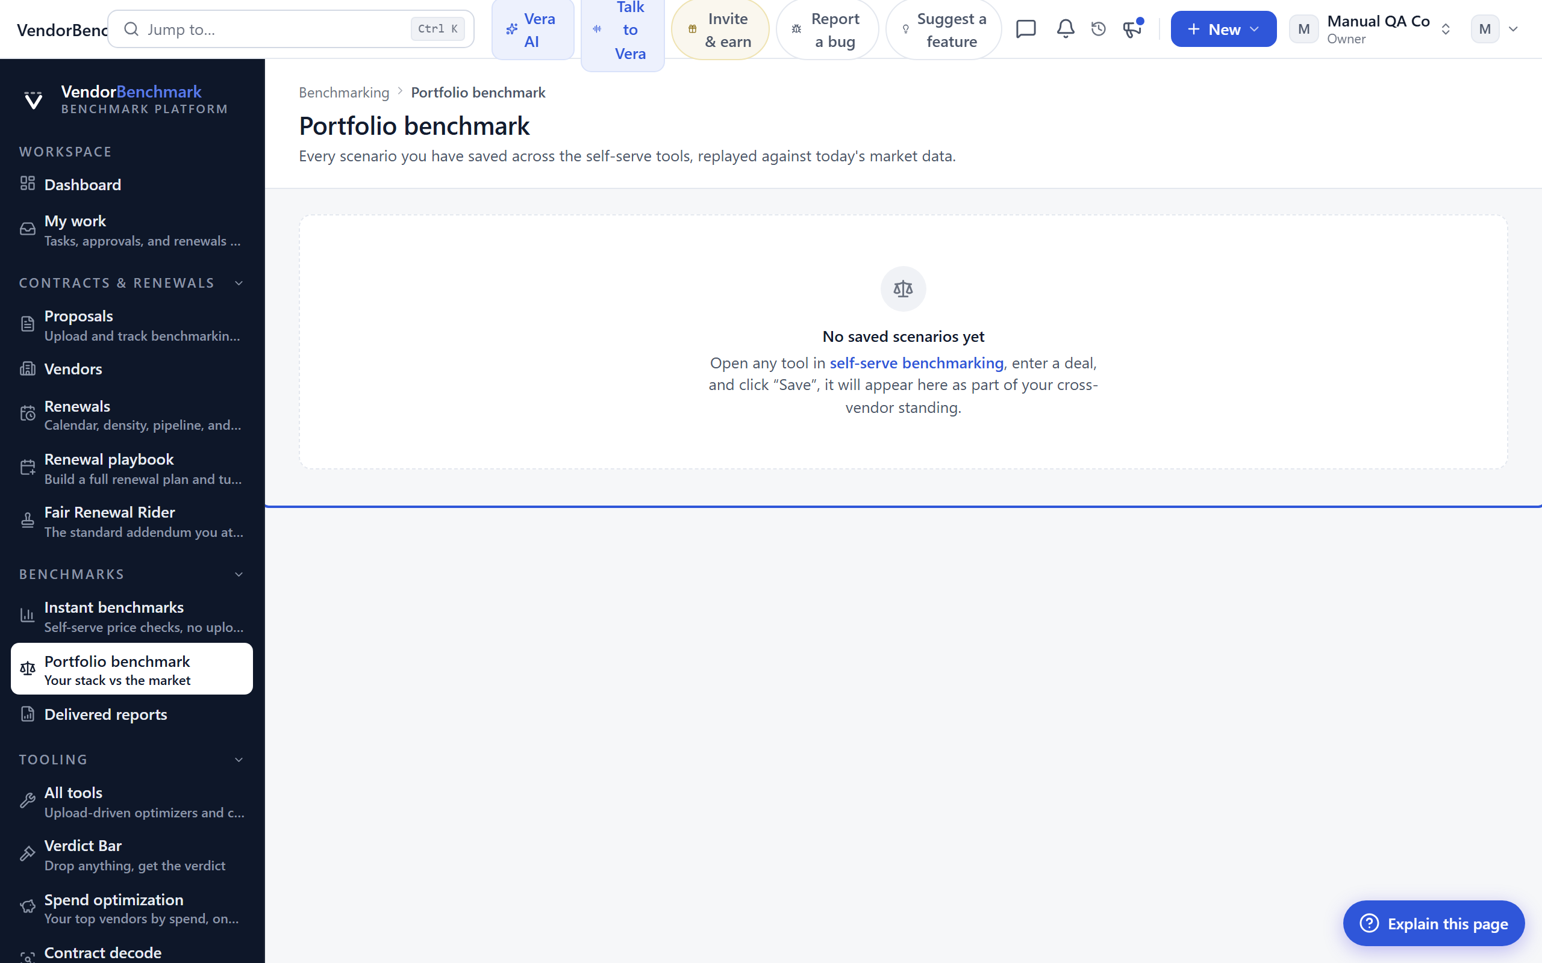The width and height of the screenshot is (1542, 963).
Task: Go to Instant benchmarks in sidebar
Action: tap(132, 616)
